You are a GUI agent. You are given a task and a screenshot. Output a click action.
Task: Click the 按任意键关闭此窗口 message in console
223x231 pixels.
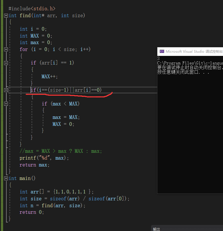(x=183, y=72)
